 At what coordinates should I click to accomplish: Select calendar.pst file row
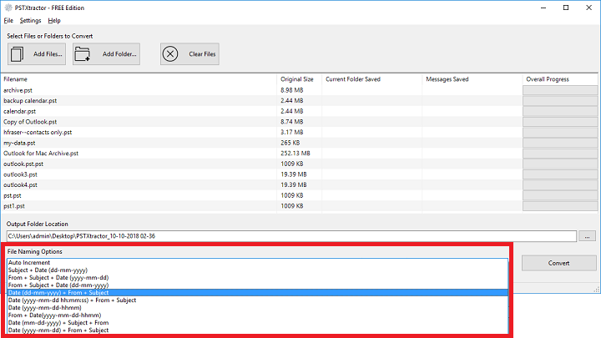point(300,111)
